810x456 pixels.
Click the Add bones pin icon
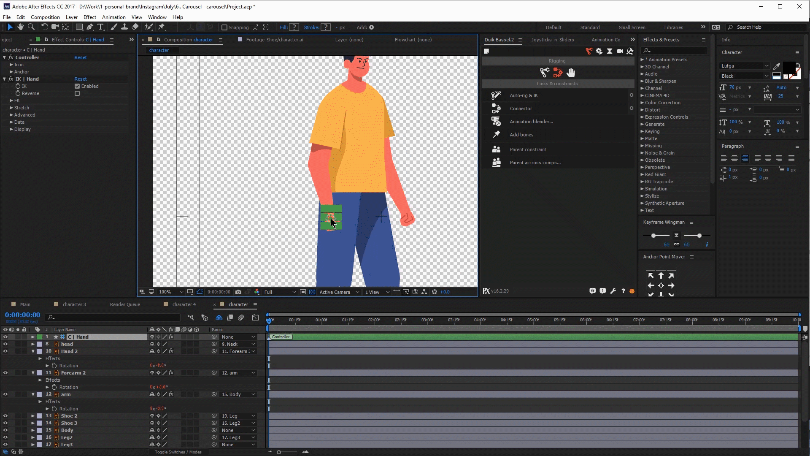point(496,135)
